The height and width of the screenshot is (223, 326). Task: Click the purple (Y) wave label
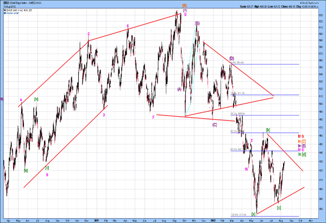(x=185, y=10)
